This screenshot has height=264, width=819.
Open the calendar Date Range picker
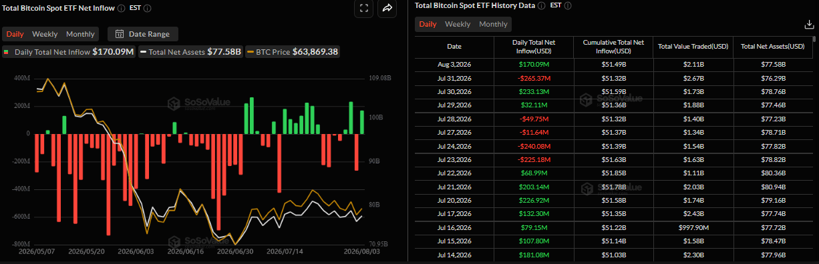point(142,34)
